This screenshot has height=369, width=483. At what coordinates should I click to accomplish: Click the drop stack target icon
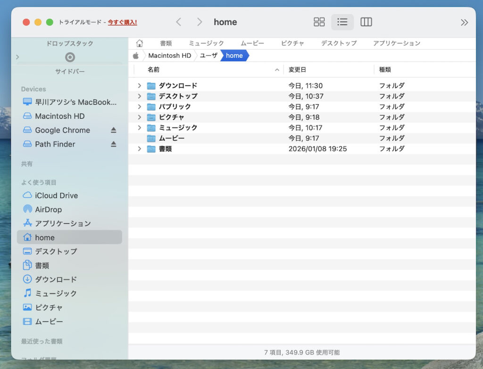70,57
